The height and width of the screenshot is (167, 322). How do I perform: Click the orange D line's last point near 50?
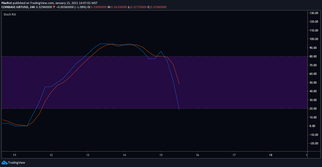click(x=179, y=84)
